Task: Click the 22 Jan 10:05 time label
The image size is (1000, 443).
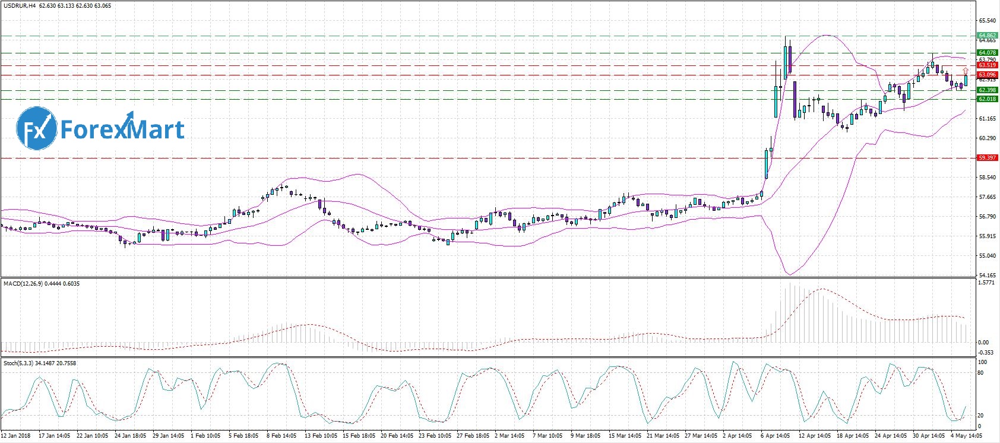Action: point(93,436)
